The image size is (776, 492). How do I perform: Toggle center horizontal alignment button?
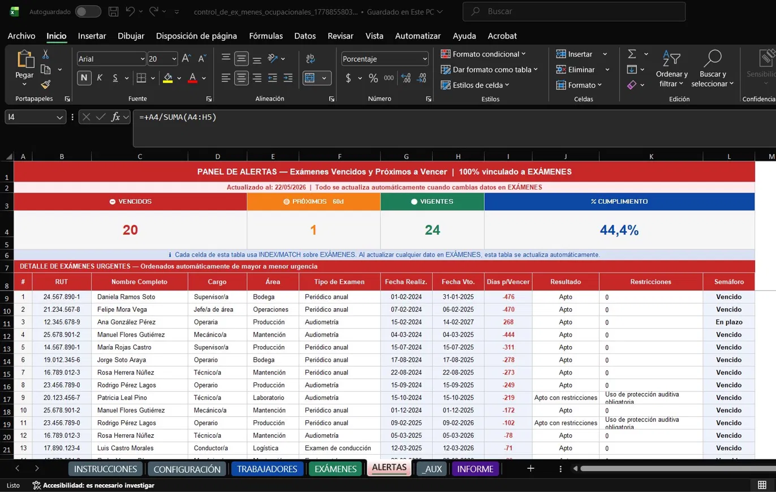point(242,78)
